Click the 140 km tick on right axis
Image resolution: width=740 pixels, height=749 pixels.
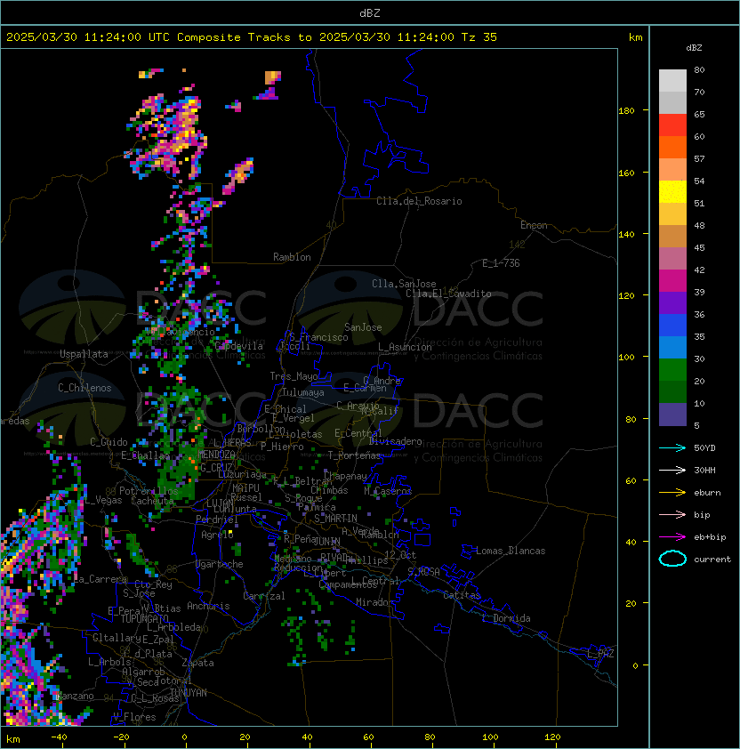[x=626, y=235]
